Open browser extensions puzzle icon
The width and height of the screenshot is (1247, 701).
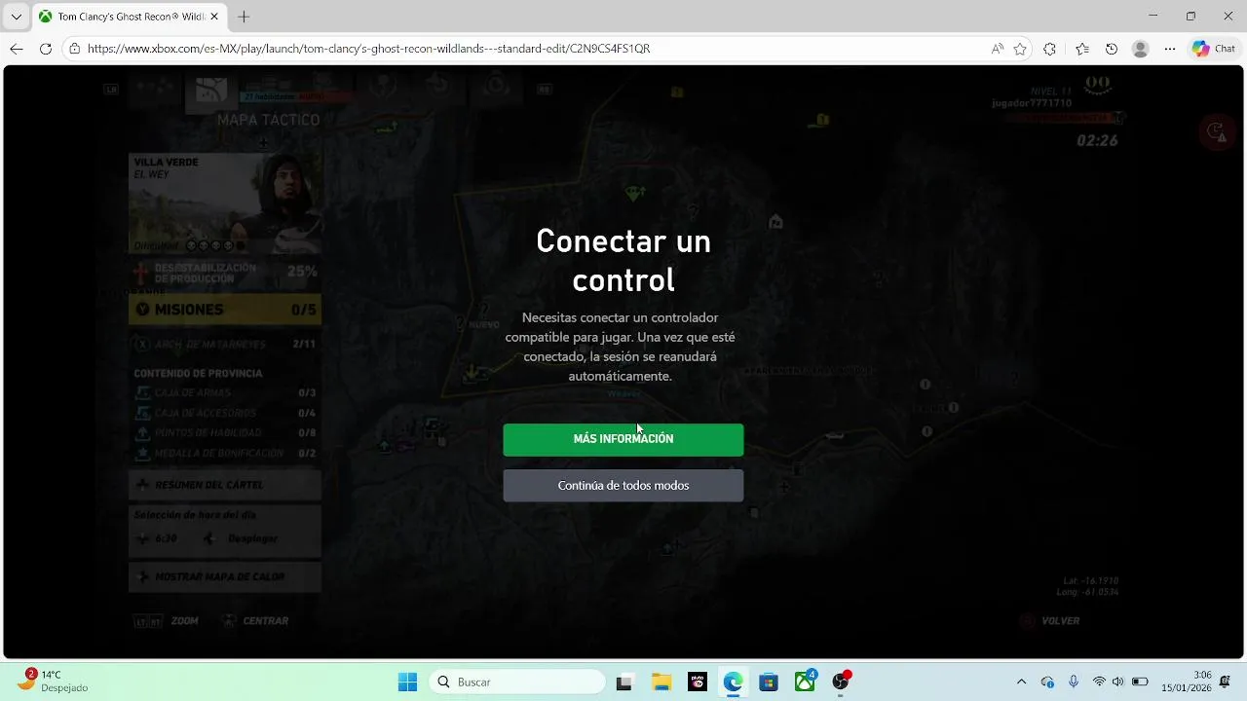(x=1049, y=49)
